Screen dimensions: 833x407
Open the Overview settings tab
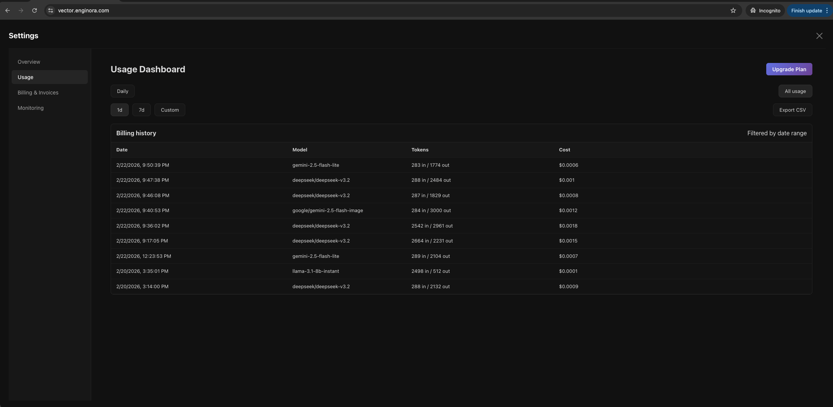29,62
